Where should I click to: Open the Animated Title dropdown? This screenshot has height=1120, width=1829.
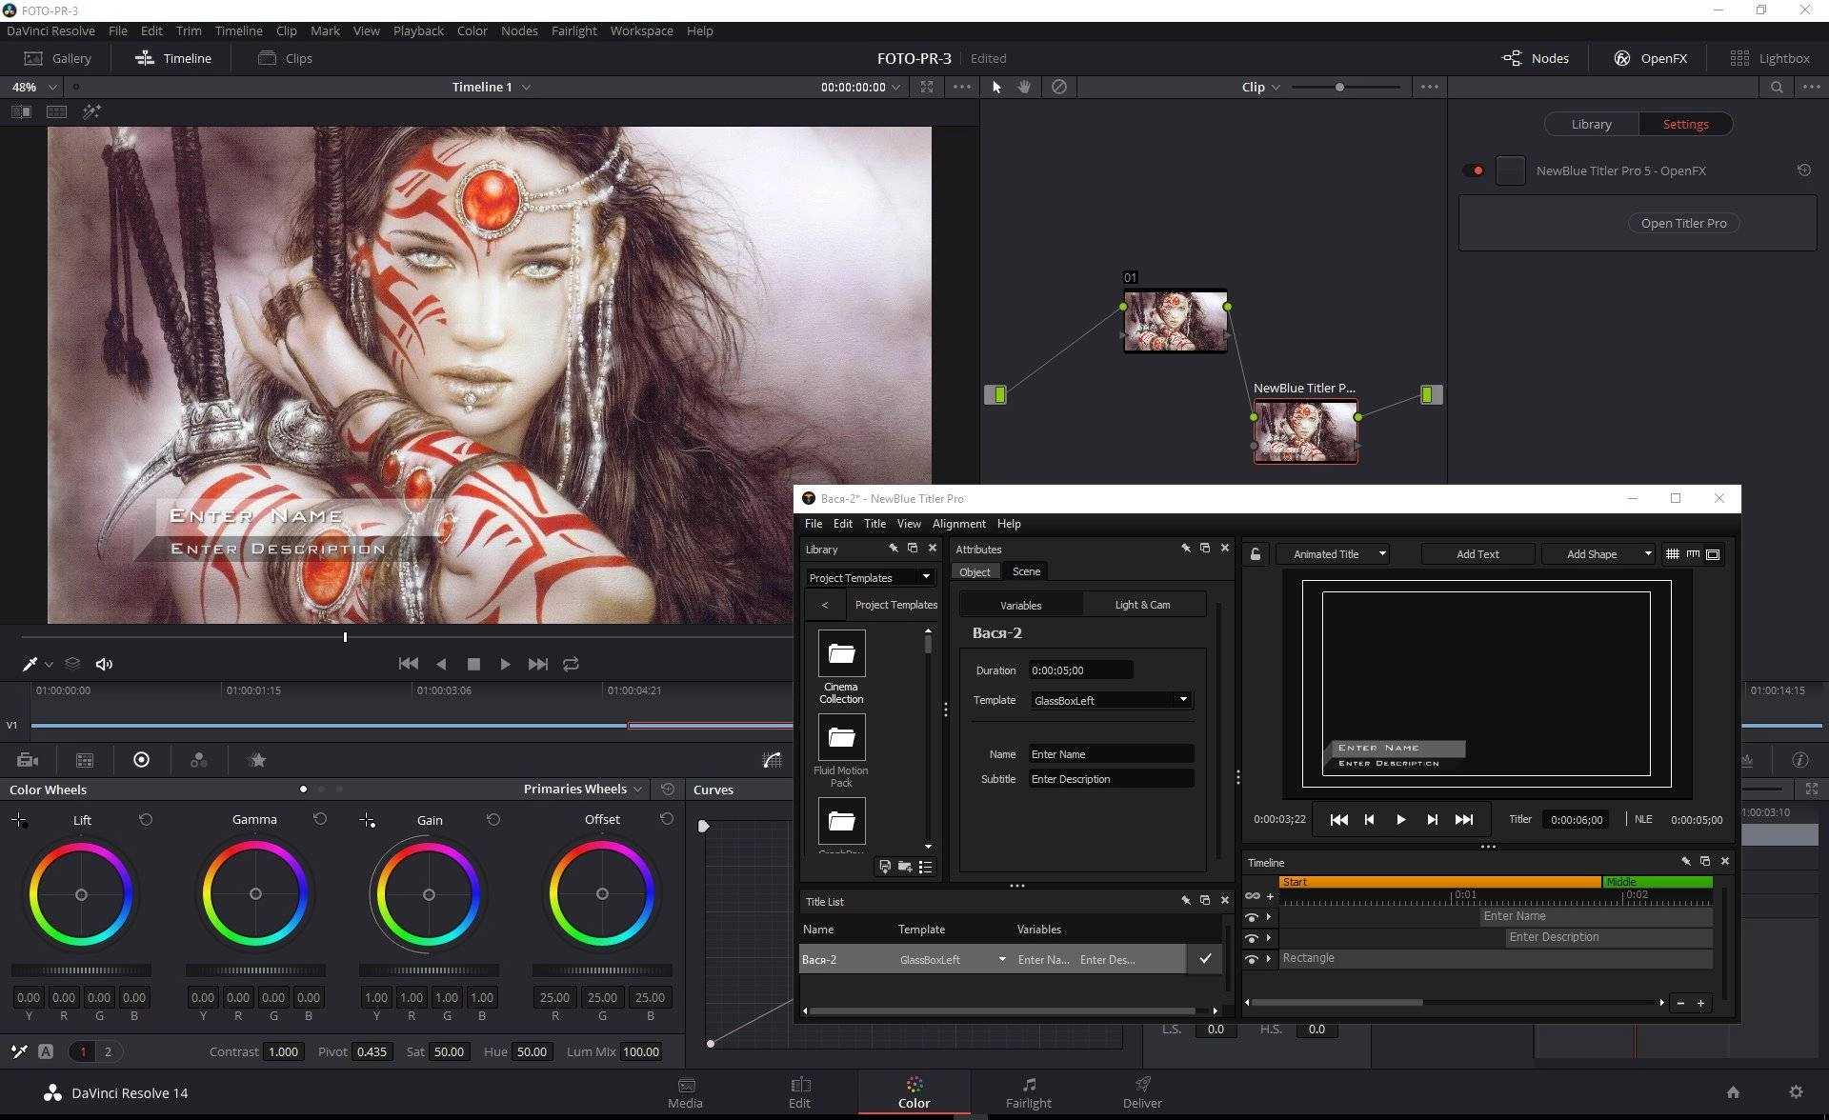click(x=1333, y=554)
